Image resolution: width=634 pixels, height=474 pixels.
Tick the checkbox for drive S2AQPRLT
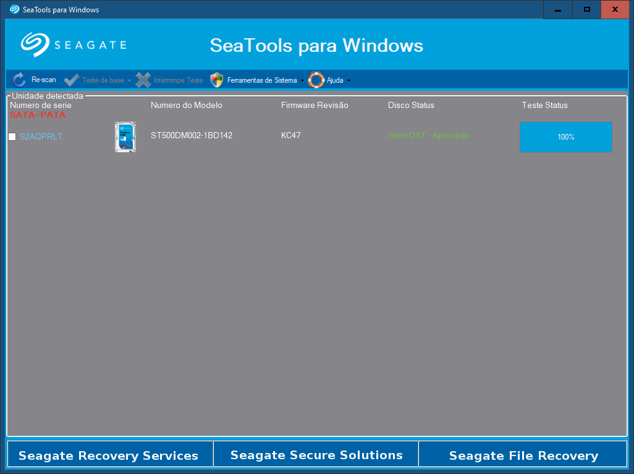tap(12, 137)
